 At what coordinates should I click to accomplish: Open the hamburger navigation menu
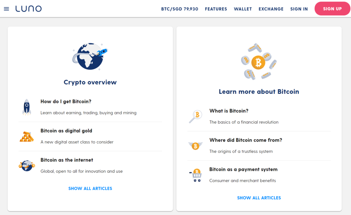(6, 9)
